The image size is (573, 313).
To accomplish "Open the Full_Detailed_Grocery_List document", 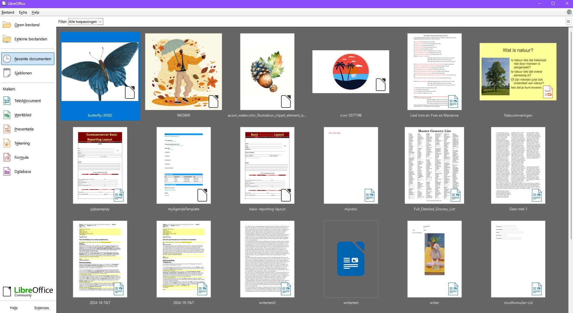I will click(x=434, y=165).
